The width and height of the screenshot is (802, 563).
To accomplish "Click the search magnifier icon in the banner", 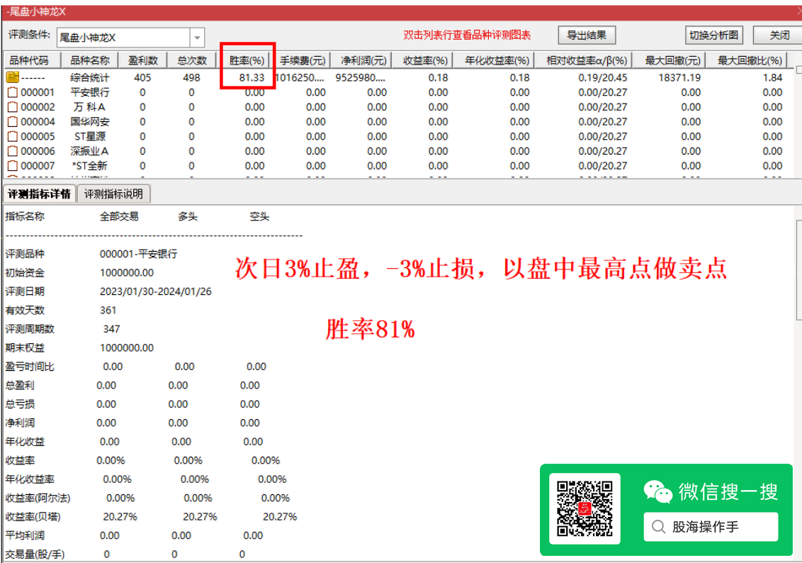I will [659, 527].
